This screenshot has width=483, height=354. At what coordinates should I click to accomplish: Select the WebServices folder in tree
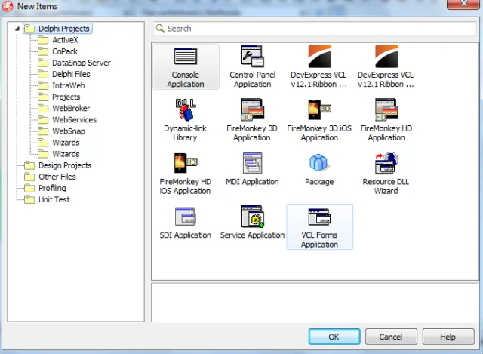pos(74,120)
